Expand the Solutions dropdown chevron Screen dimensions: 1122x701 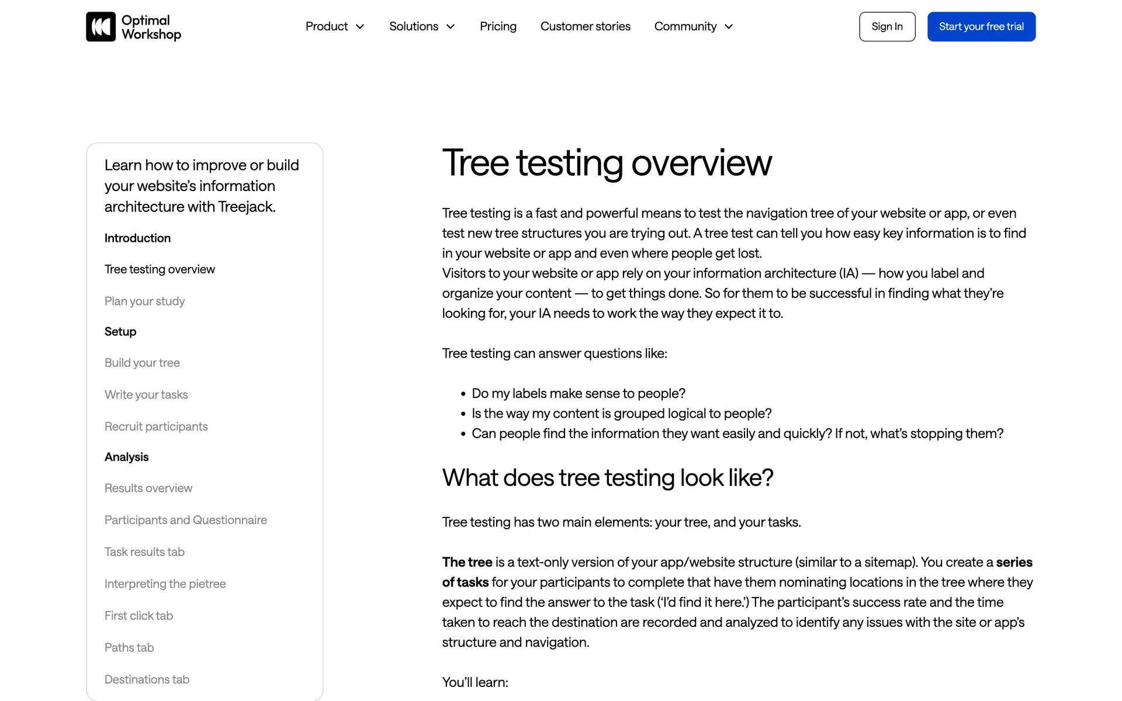pos(451,27)
